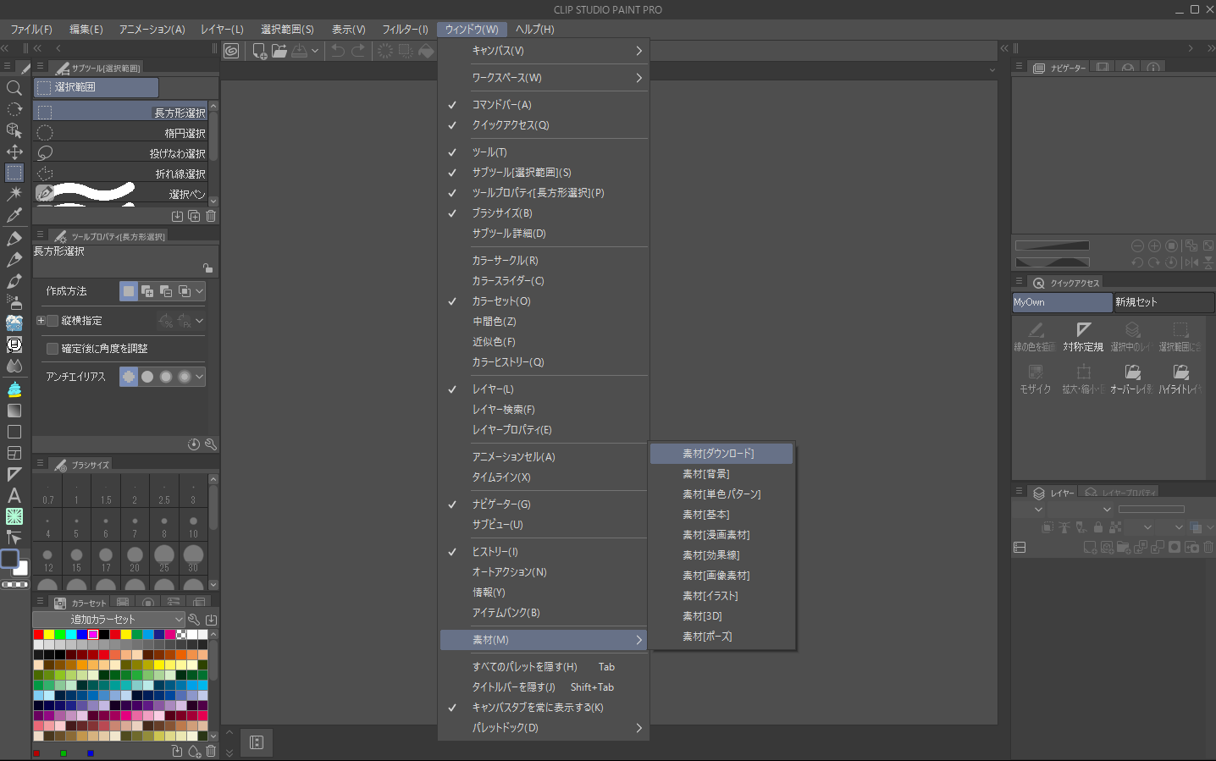This screenshot has height=761, width=1216.
Task: Click the new canvas icon in command bar
Action: click(260, 51)
